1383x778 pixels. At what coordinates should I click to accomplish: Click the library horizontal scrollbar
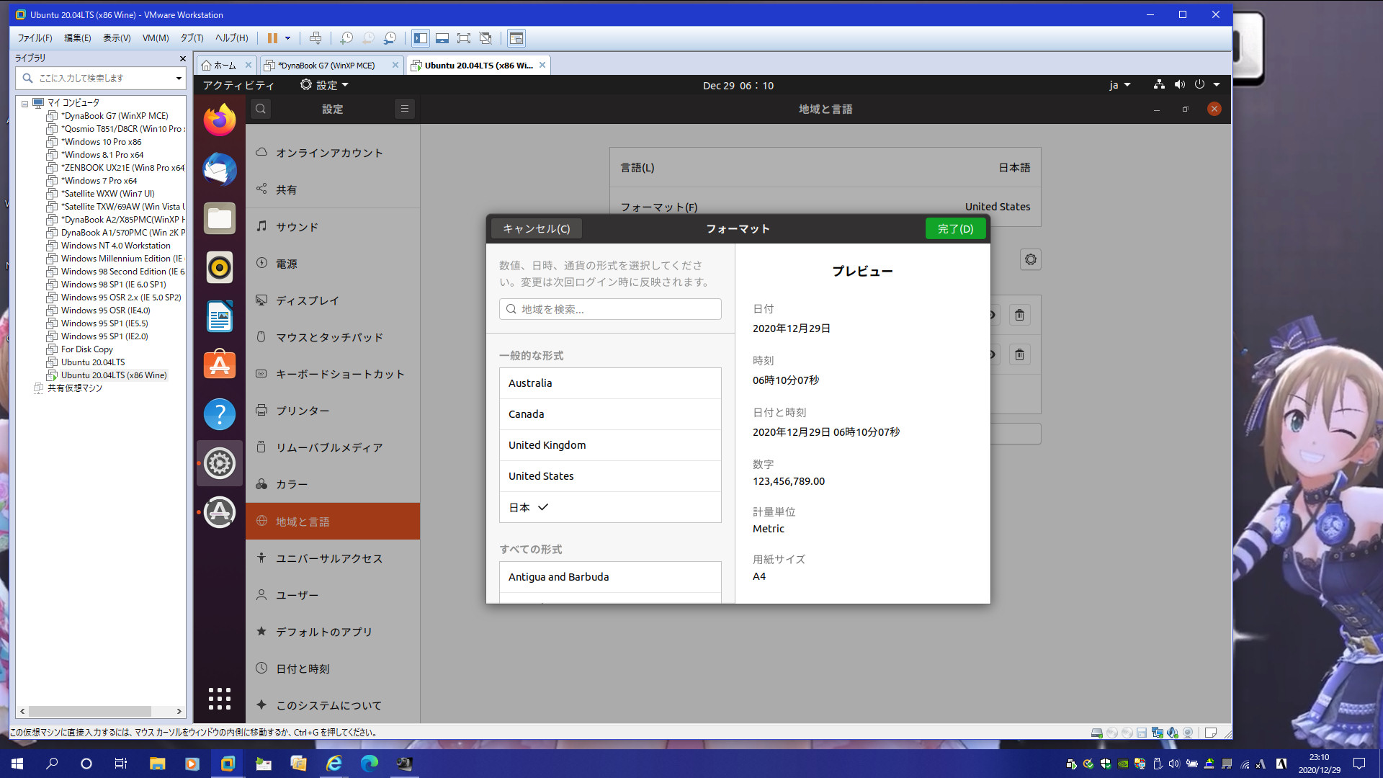pos(90,711)
